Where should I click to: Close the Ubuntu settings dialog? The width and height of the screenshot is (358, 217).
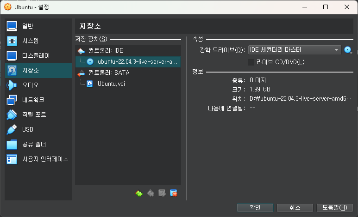(347, 7)
